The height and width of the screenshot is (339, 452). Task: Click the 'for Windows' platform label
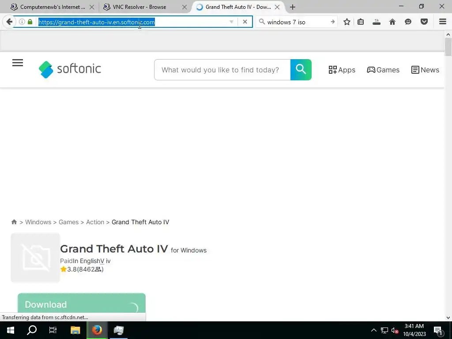tap(189, 250)
